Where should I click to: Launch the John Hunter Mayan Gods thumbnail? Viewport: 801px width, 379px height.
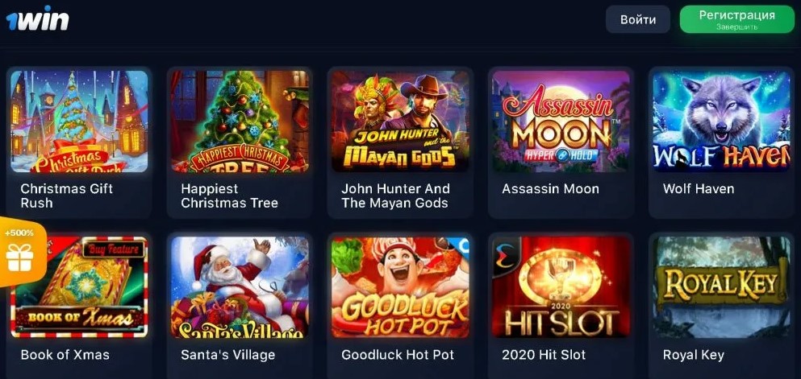(x=400, y=122)
